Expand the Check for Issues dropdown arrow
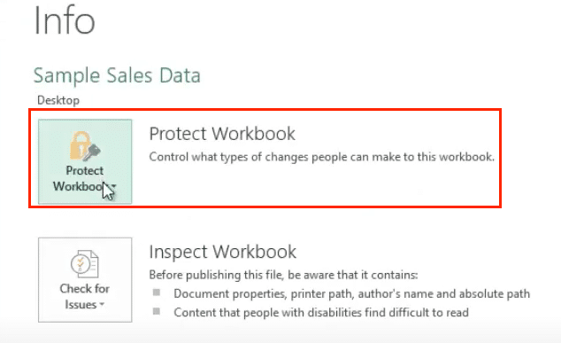The width and height of the screenshot is (561, 343). pos(102,305)
